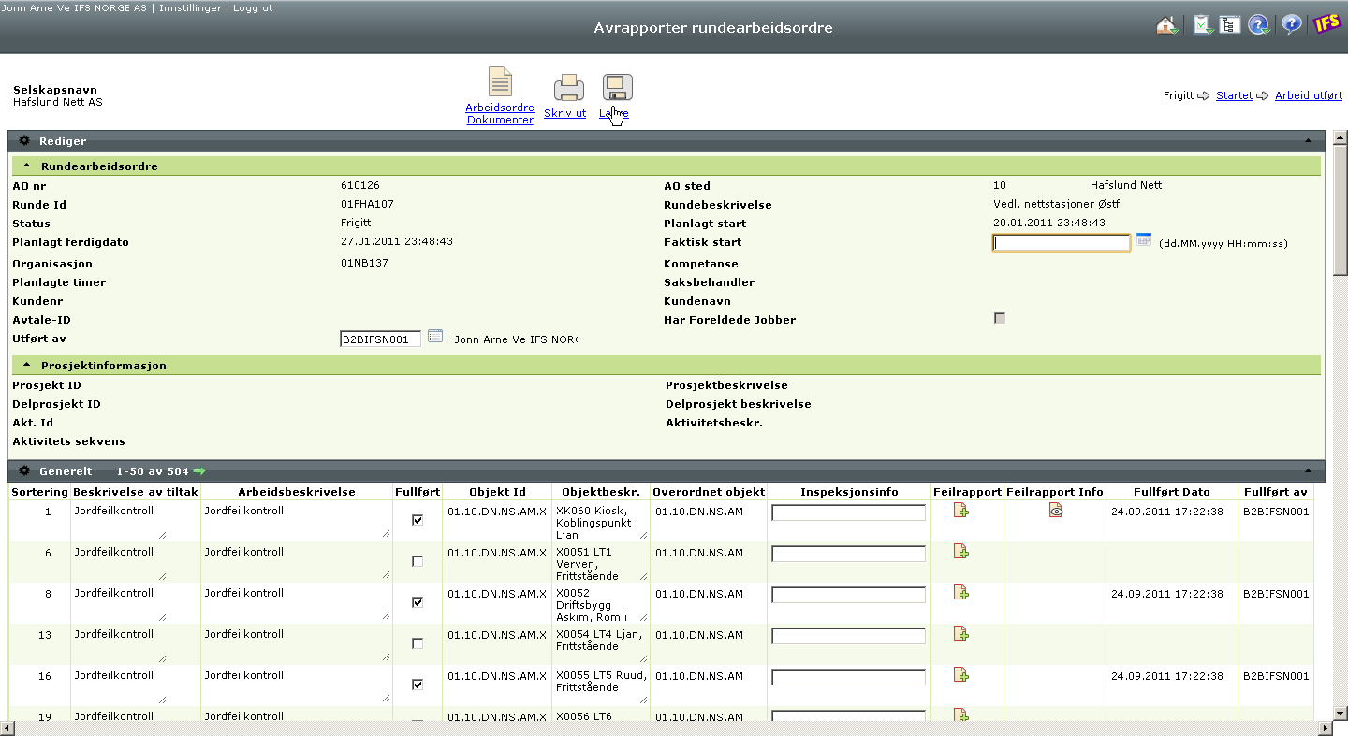Uncheck Fullført for sorting row 8
Viewport: 1348px width, 736px height.
click(418, 602)
